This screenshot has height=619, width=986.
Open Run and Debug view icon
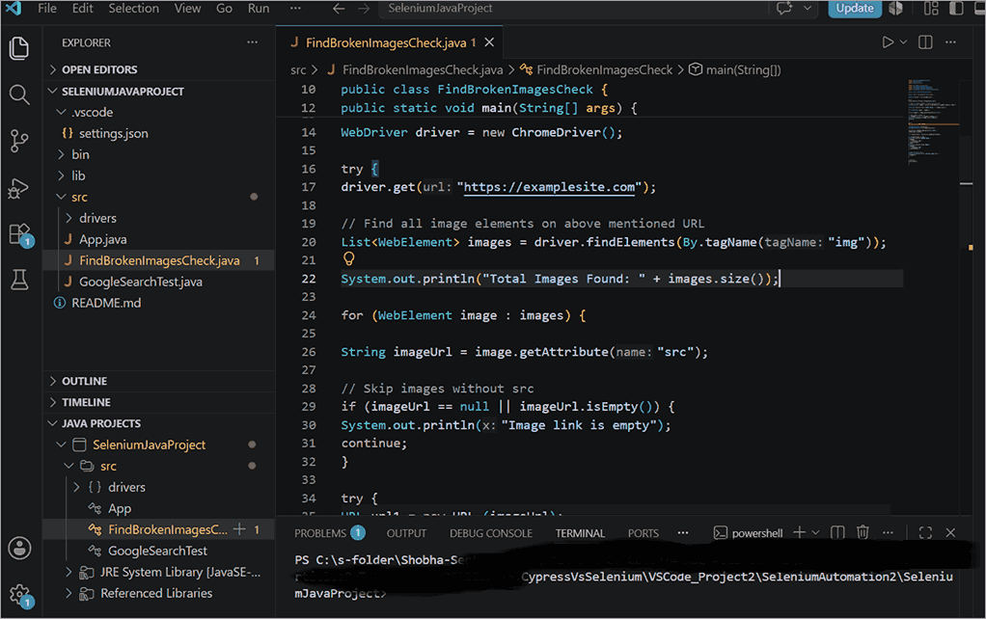[19, 187]
